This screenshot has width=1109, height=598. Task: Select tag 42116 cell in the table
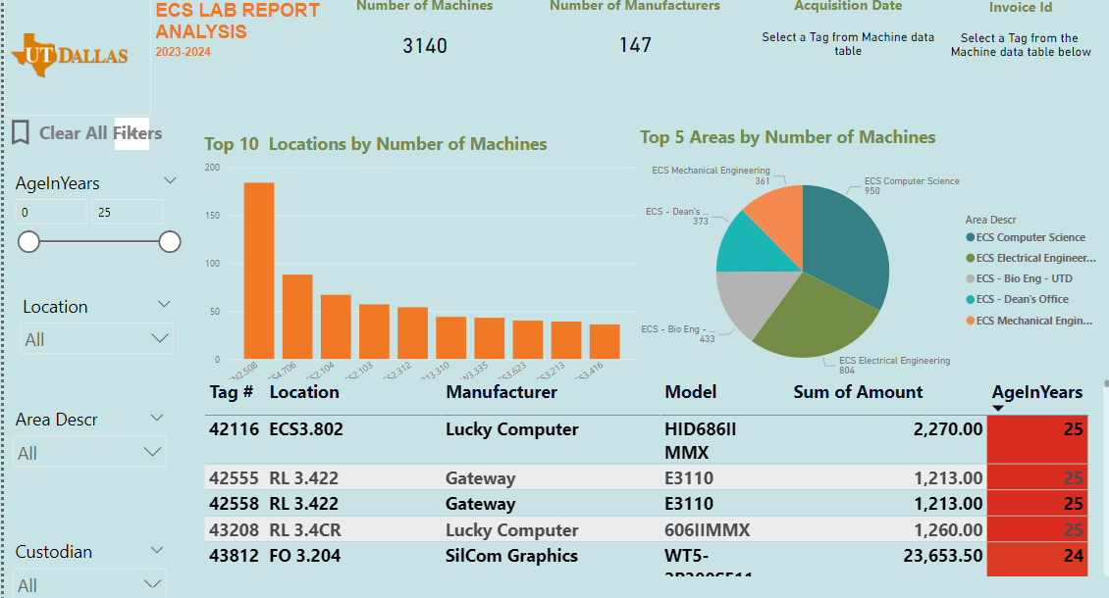[x=235, y=429]
